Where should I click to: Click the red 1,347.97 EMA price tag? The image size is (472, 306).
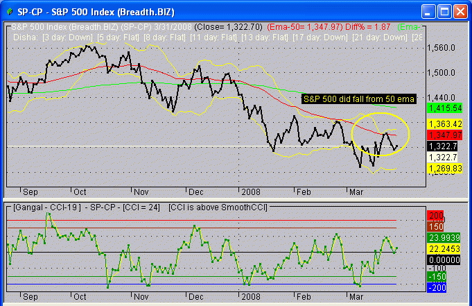tap(444, 135)
